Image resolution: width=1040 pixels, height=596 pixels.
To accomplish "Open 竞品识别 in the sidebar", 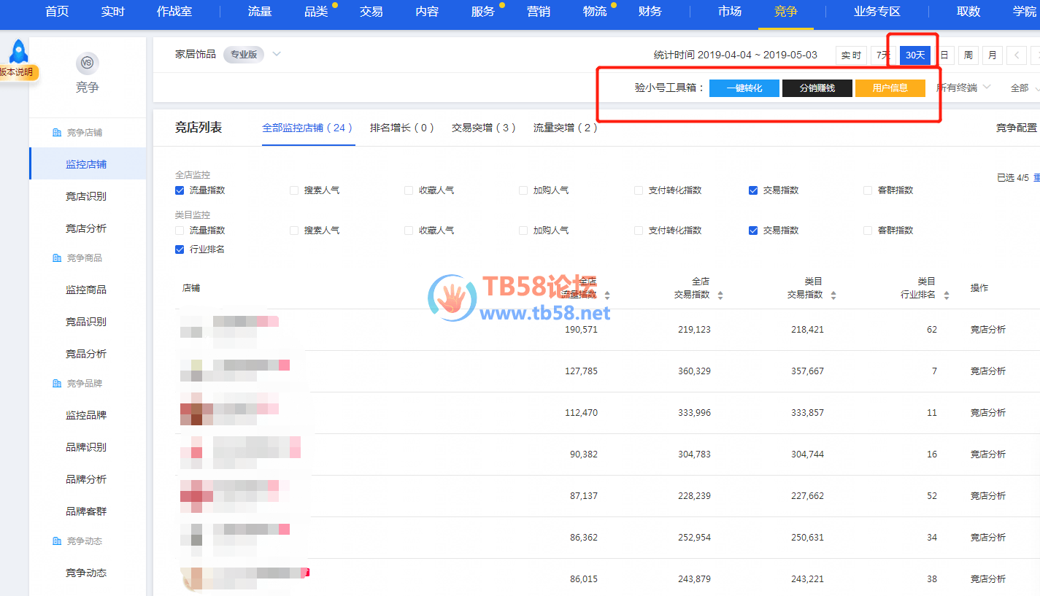I will [x=86, y=322].
